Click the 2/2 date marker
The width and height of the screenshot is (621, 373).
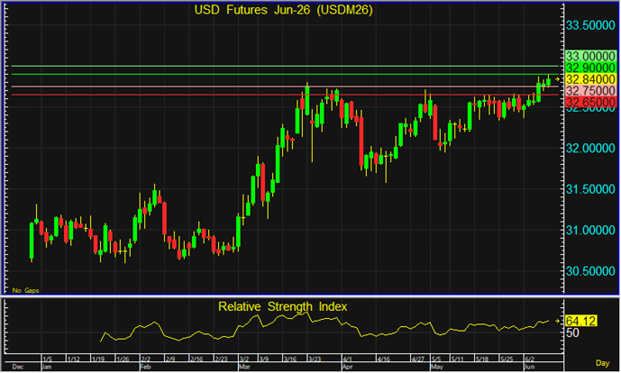point(146,359)
